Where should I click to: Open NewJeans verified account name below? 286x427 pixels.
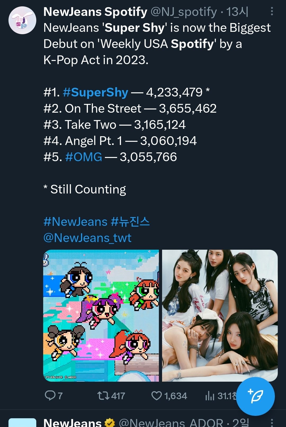click(x=72, y=422)
